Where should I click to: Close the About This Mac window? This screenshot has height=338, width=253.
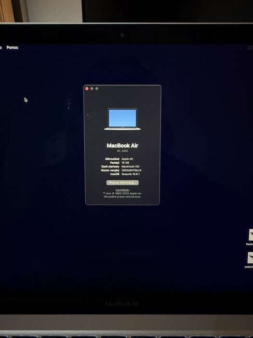87,88
